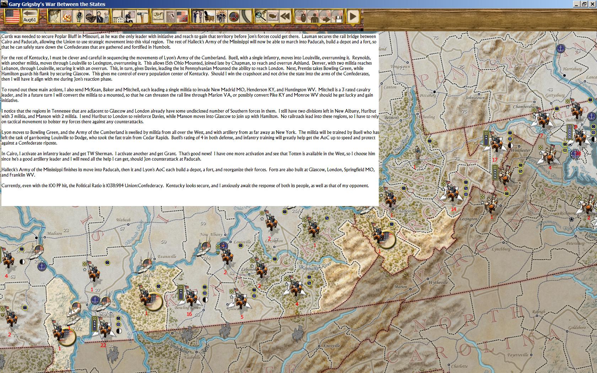Screen dimensions: 597x373
Task: Open the generals portraits leader icon
Action: 102,16
